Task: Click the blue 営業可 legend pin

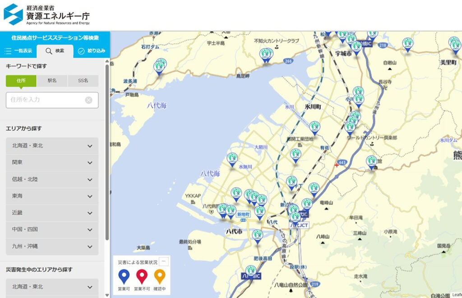Action: click(124, 277)
